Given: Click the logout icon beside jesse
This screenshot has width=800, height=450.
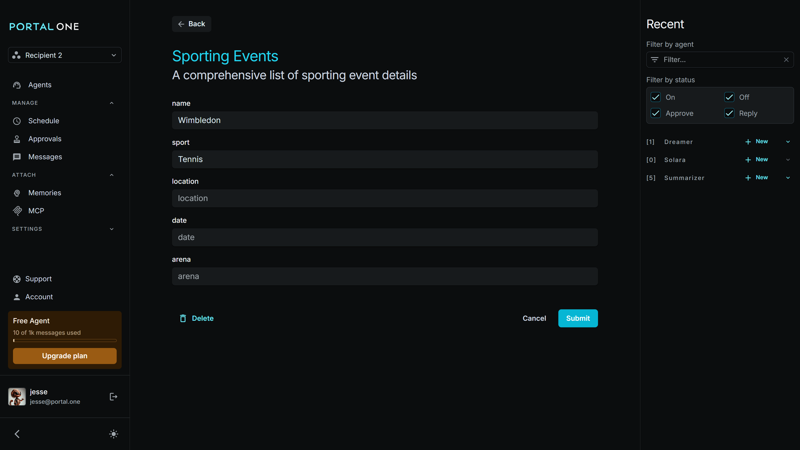Looking at the screenshot, I should pos(113,396).
